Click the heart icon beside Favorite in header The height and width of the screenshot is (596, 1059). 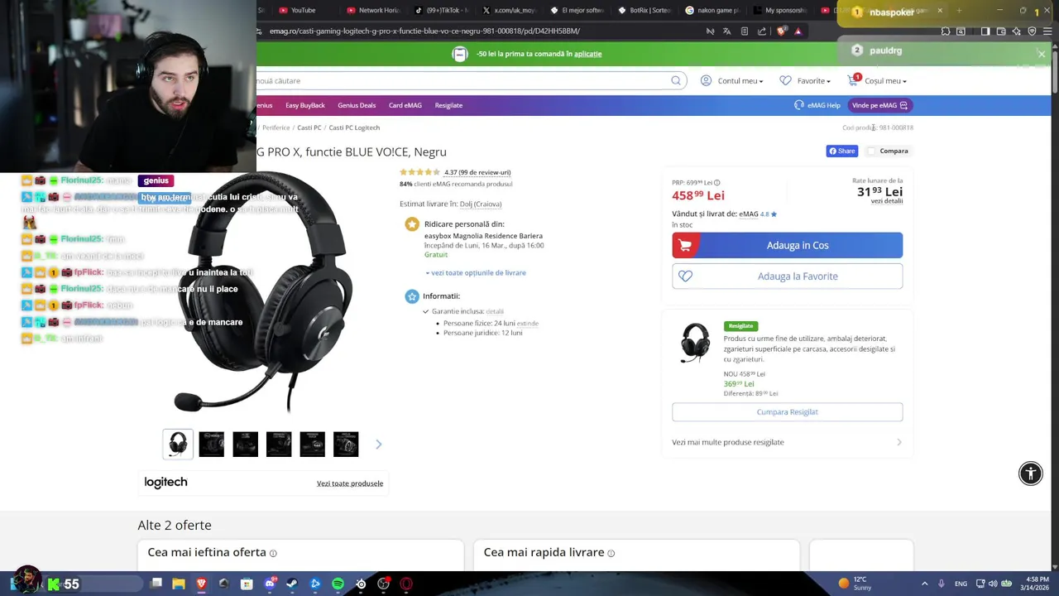(785, 80)
